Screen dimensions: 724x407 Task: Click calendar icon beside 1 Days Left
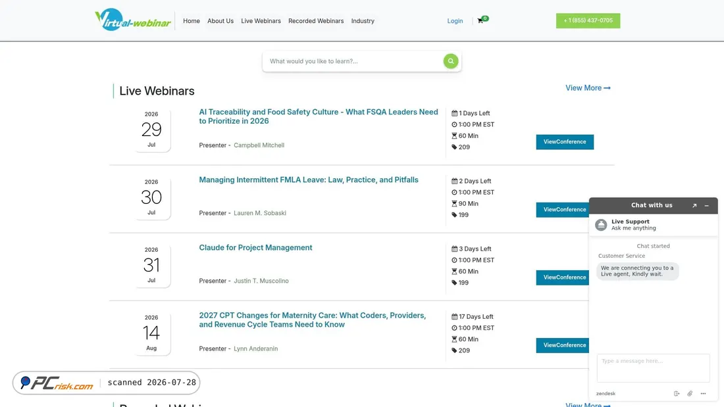pos(454,113)
